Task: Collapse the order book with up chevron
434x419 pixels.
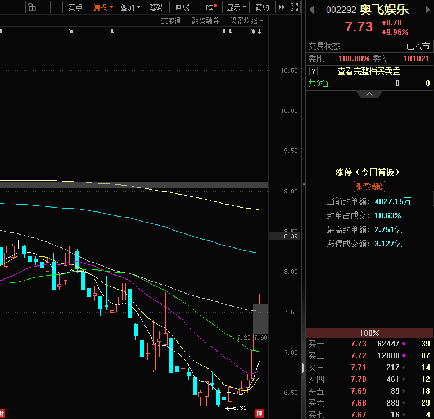Action: tap(369, 94)
